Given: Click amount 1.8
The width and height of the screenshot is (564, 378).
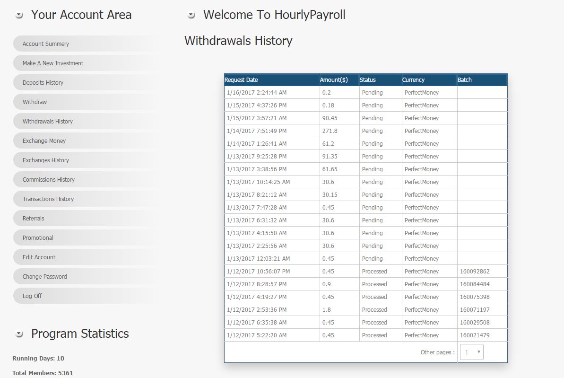Looking at the screenshot, I should point(327,309).
